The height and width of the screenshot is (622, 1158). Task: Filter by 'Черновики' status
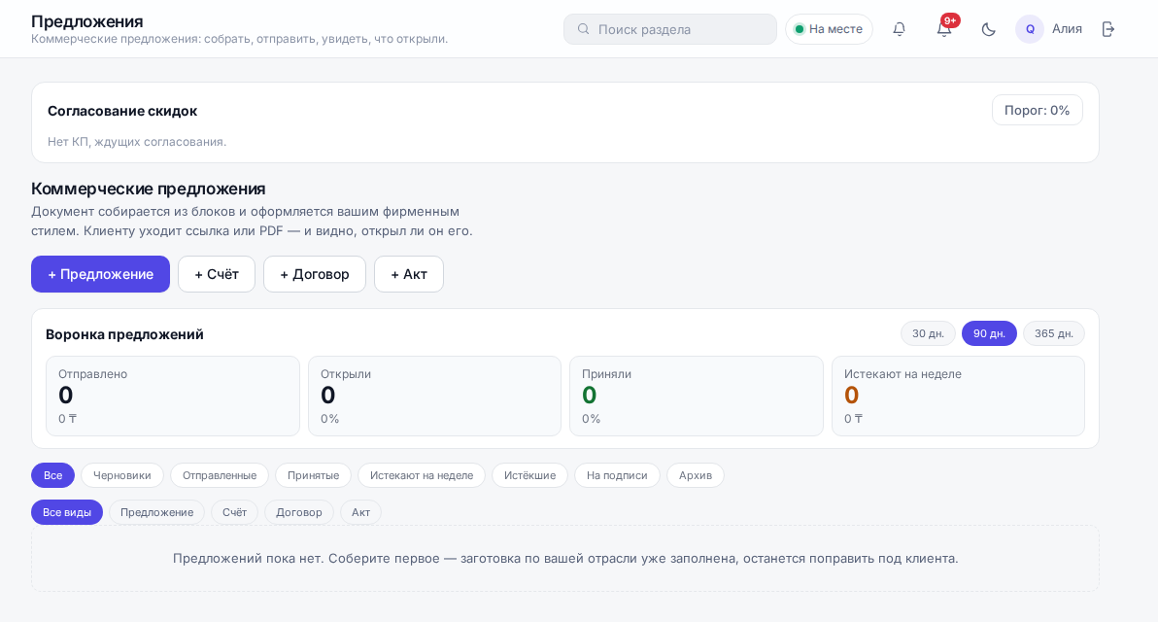point(121,475)
